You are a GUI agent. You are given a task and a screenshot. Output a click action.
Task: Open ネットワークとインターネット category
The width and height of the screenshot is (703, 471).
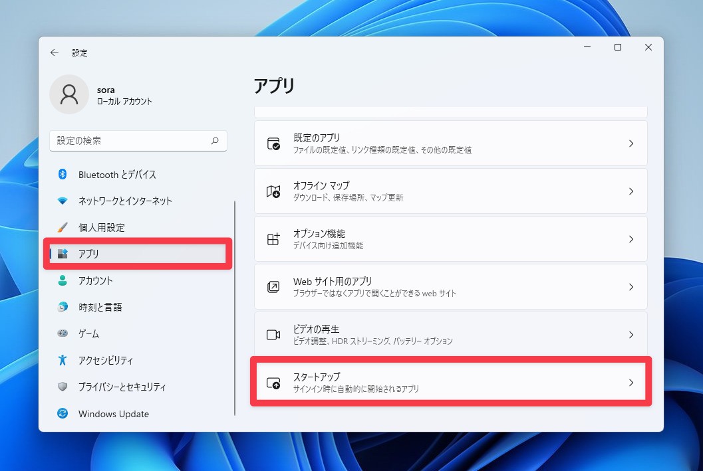[138, 201]
